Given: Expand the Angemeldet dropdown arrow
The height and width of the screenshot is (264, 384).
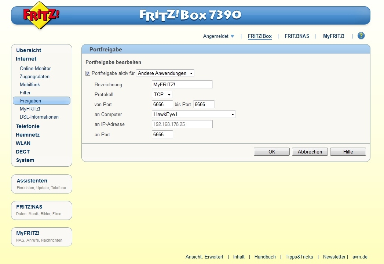Looking at the screenshot, I should [x=233, y=36].
